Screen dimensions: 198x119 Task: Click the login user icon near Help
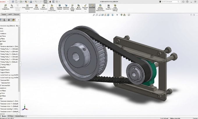pyautogui.click(x=183, y=2)
